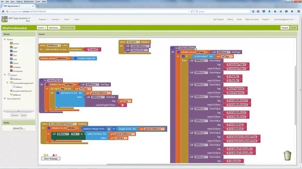This screenshot has width=302, height=169.
Task: Open the Gmail account dropdown
Action: click(x=285, y=19)
